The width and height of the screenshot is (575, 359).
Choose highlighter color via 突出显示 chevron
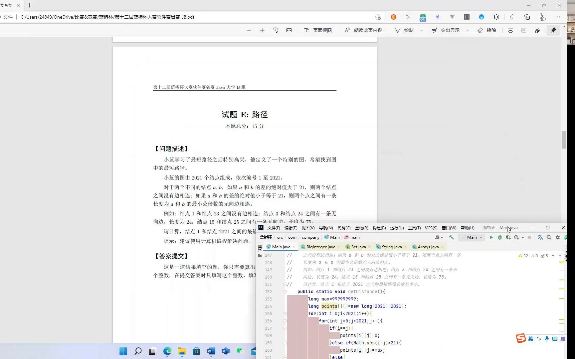pyautogui.click(x=468, y=30)
